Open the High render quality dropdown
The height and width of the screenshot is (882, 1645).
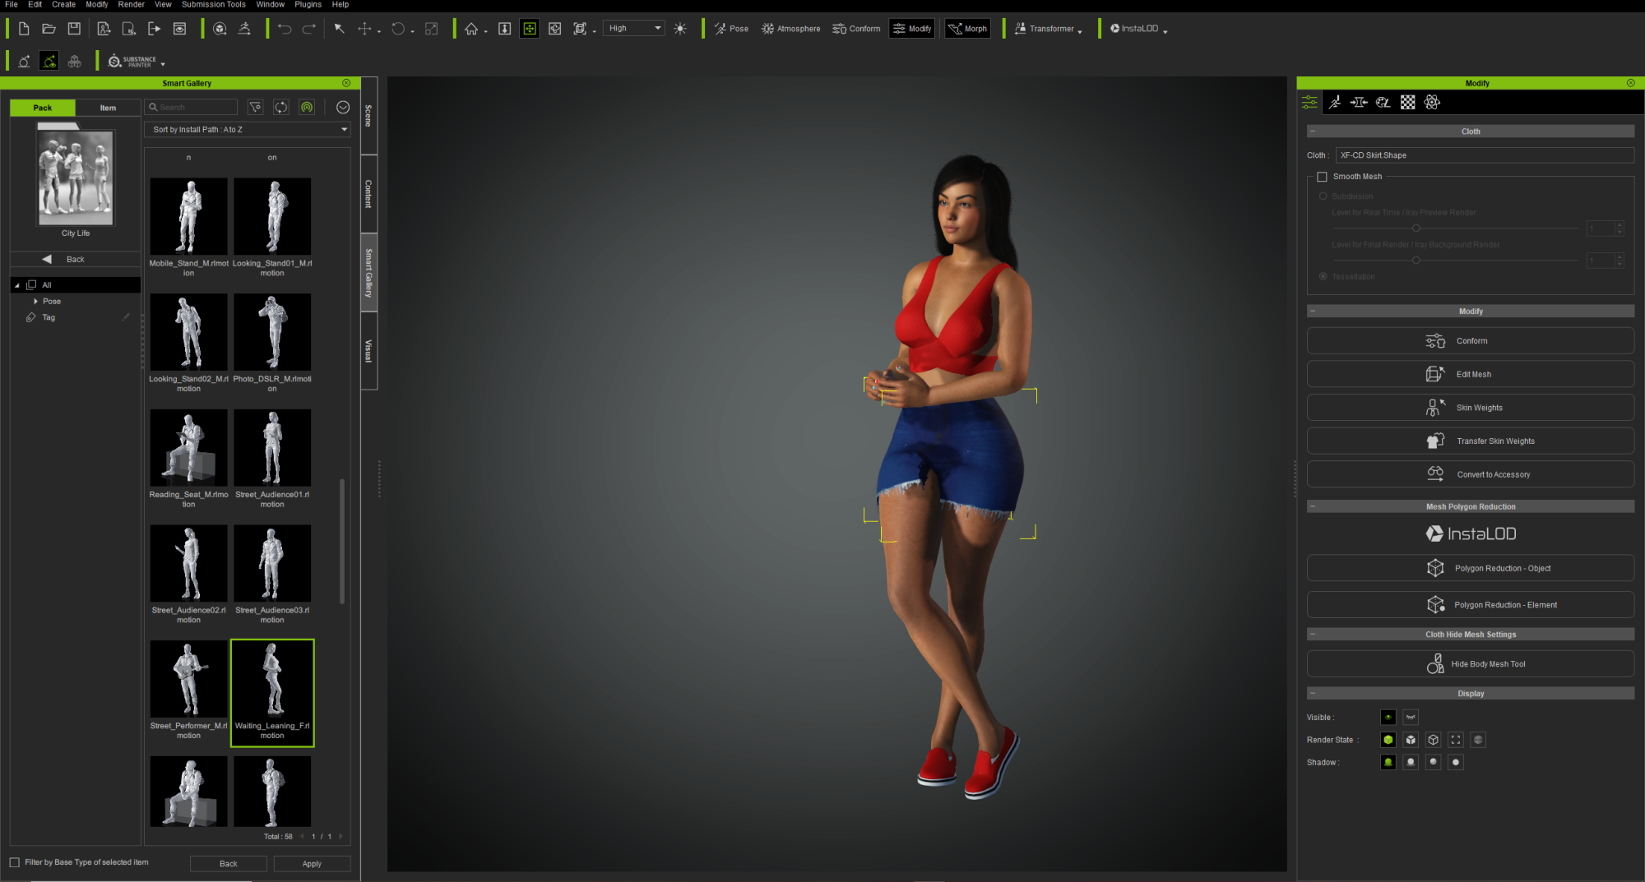point(633,29)
